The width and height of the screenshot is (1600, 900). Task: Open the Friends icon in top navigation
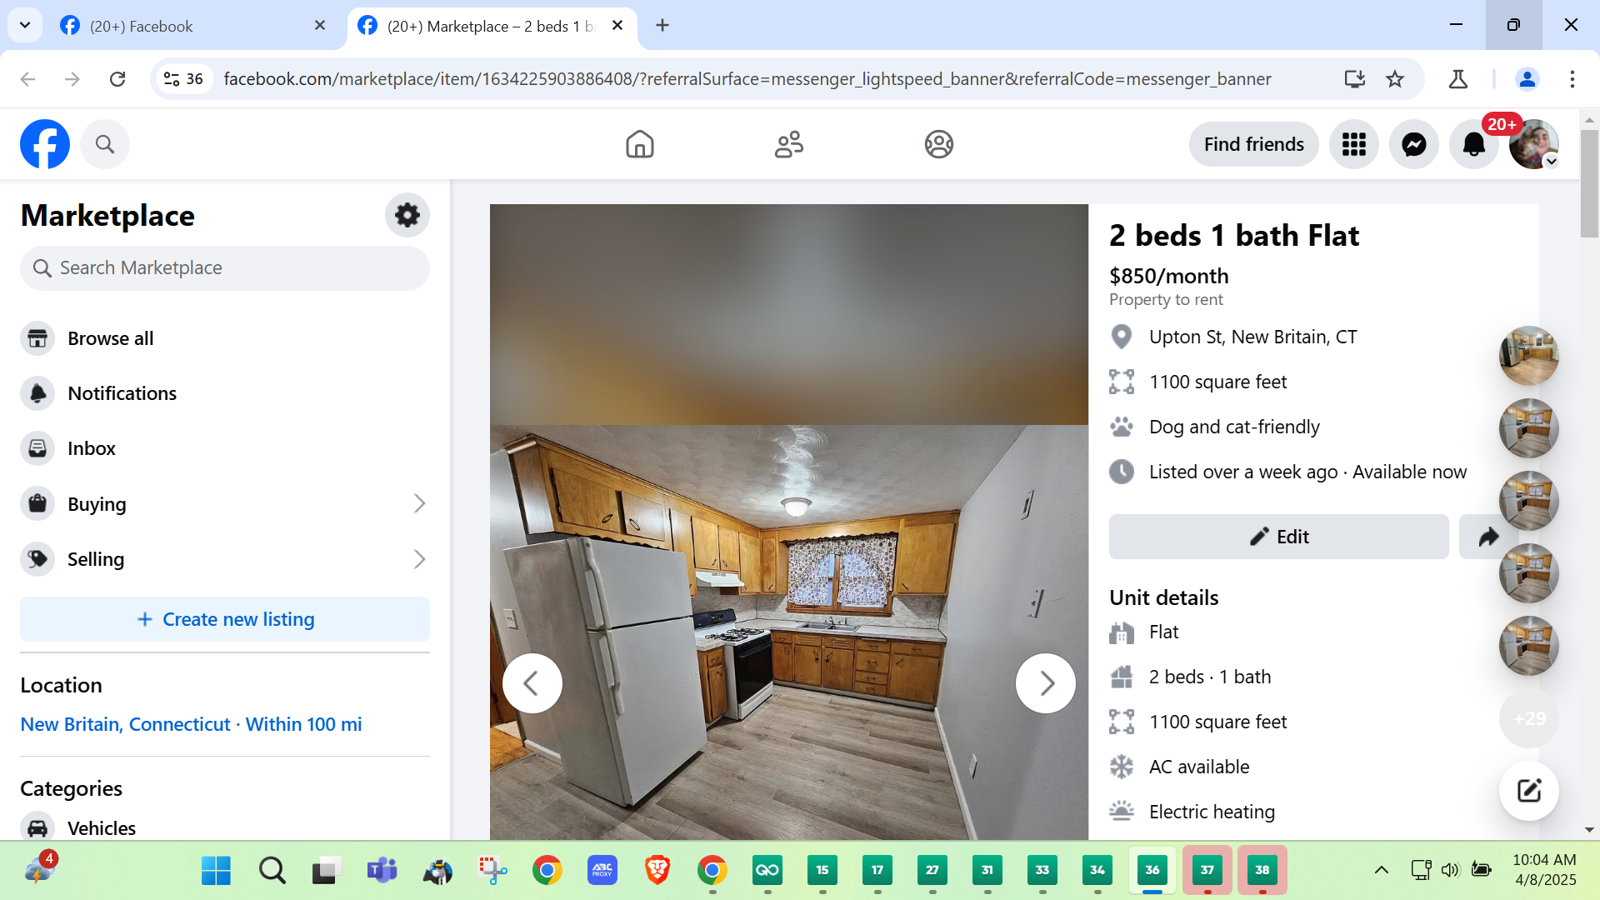(x=788, y=144)
